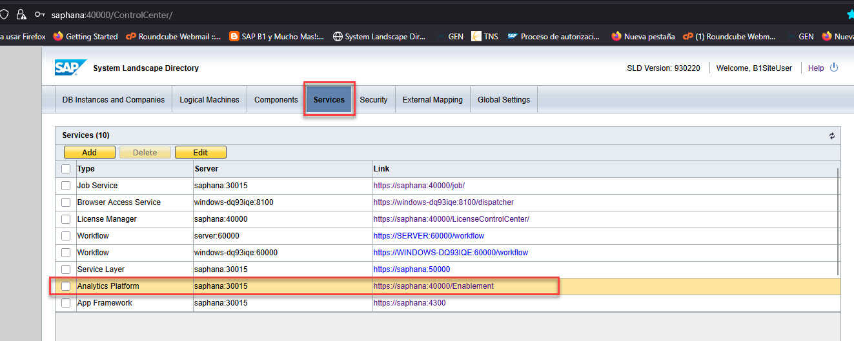Click the power logout icon beside Help

834,68
